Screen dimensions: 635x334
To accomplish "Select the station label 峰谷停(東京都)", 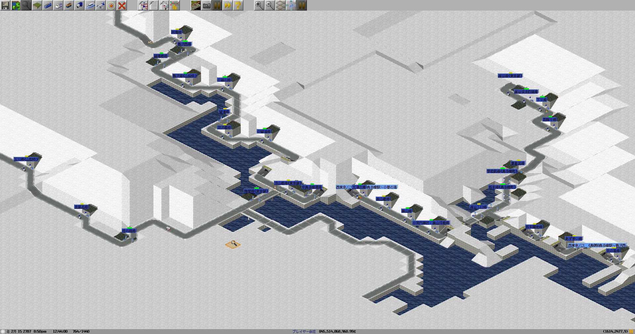I will (510, 76).
